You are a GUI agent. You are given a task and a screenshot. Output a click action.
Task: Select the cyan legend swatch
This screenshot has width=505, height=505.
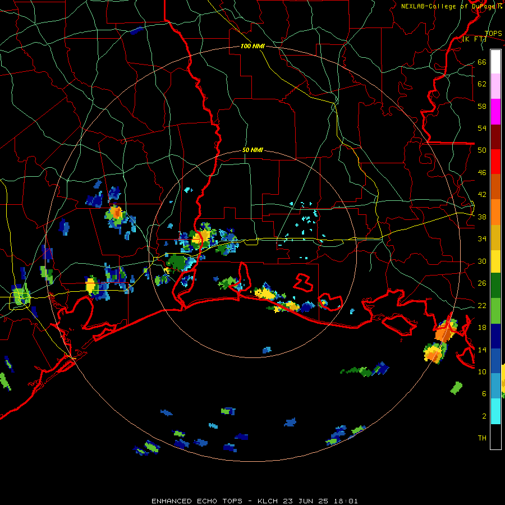point(495,412)
